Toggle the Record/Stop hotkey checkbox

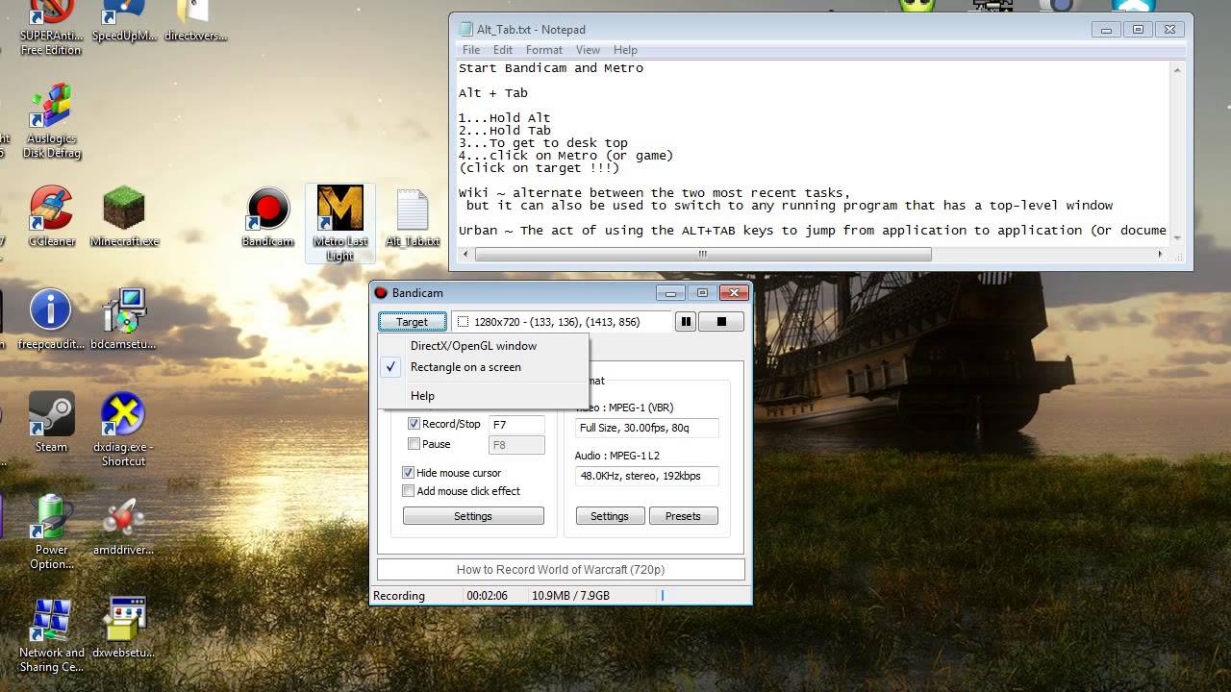414,424
